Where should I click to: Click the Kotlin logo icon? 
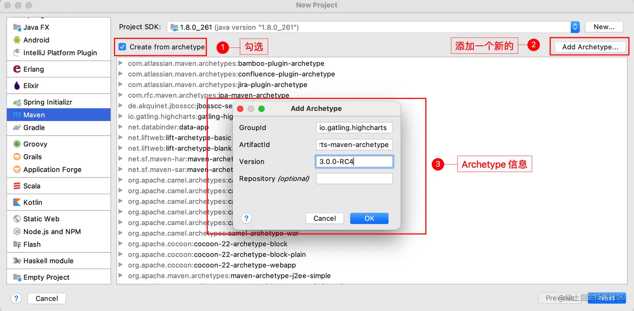(x=17, y=202)
